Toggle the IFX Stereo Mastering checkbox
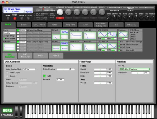Image resolution: width=157 pixels, height=119 pixels. click(119, 42)
